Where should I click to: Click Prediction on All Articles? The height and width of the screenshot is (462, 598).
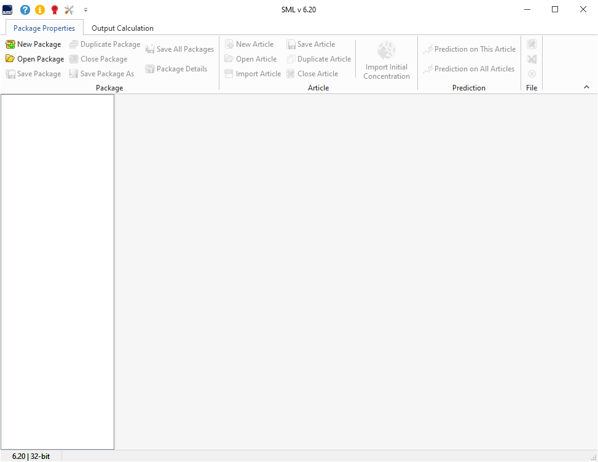click(469, 69)
